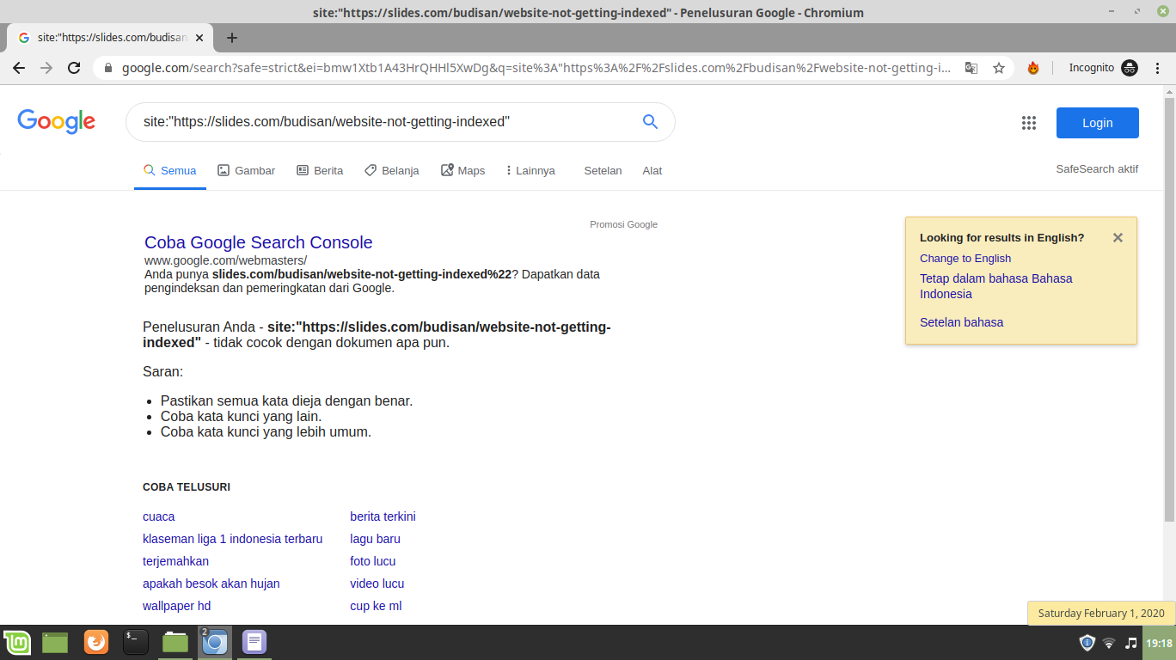The width and height of the screenshot is (1176, 660).
Task: Click the music note sound tray icon
Action: pyautogui.click(x=1130, y=643)
